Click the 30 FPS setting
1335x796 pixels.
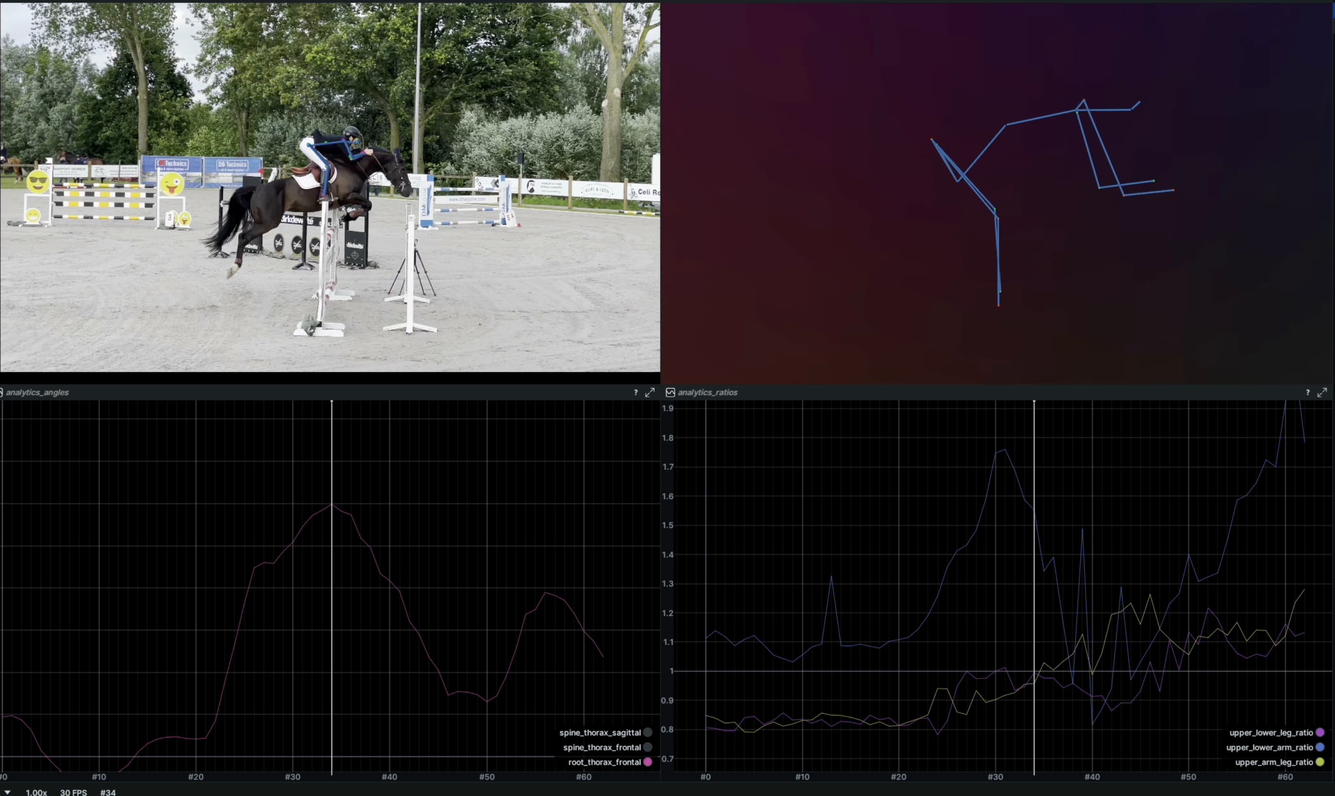(73, 792)
